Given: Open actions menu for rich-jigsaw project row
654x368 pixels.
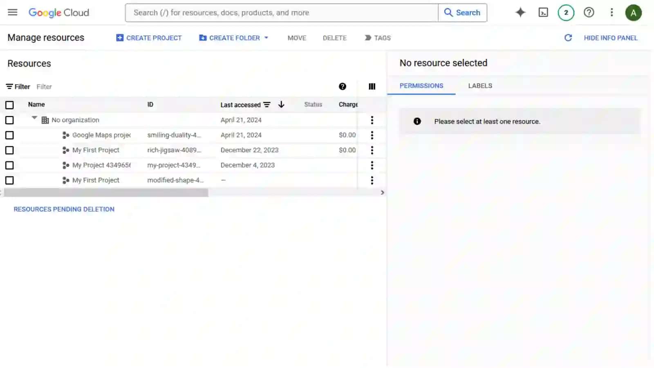Looking at the screenshot, I should [x=372, y=150].
